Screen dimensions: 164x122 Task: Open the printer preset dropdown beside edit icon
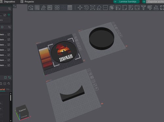click(x=1, y=15)
